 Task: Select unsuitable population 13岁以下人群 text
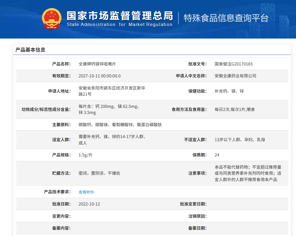(240, 140)
